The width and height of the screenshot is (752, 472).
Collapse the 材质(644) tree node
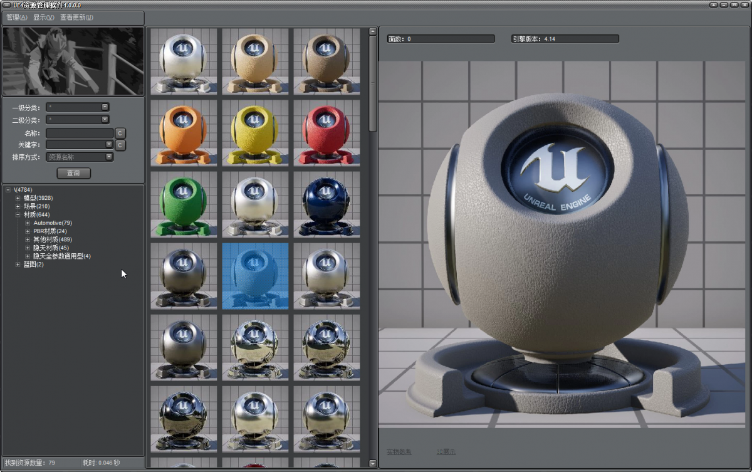pyautogui.click(x=18, y=215)
